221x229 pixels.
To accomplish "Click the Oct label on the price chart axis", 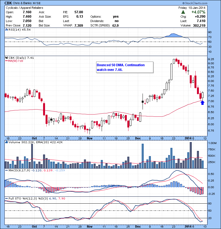I will click(34, 138).
